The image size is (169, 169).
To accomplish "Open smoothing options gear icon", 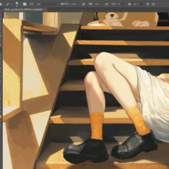I will 129,4.
